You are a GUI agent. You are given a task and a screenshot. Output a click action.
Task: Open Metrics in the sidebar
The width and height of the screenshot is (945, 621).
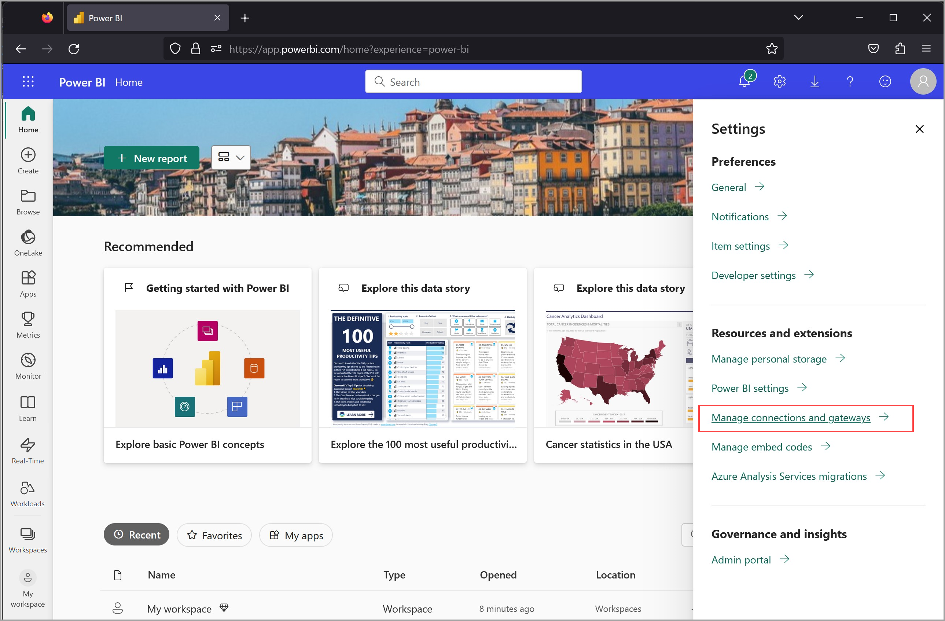(28, 325)
